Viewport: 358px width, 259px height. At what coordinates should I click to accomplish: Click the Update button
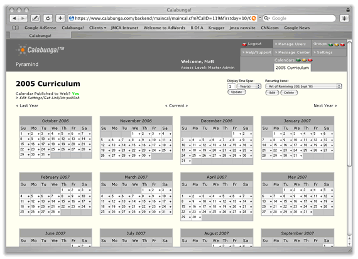pos(237,92)
